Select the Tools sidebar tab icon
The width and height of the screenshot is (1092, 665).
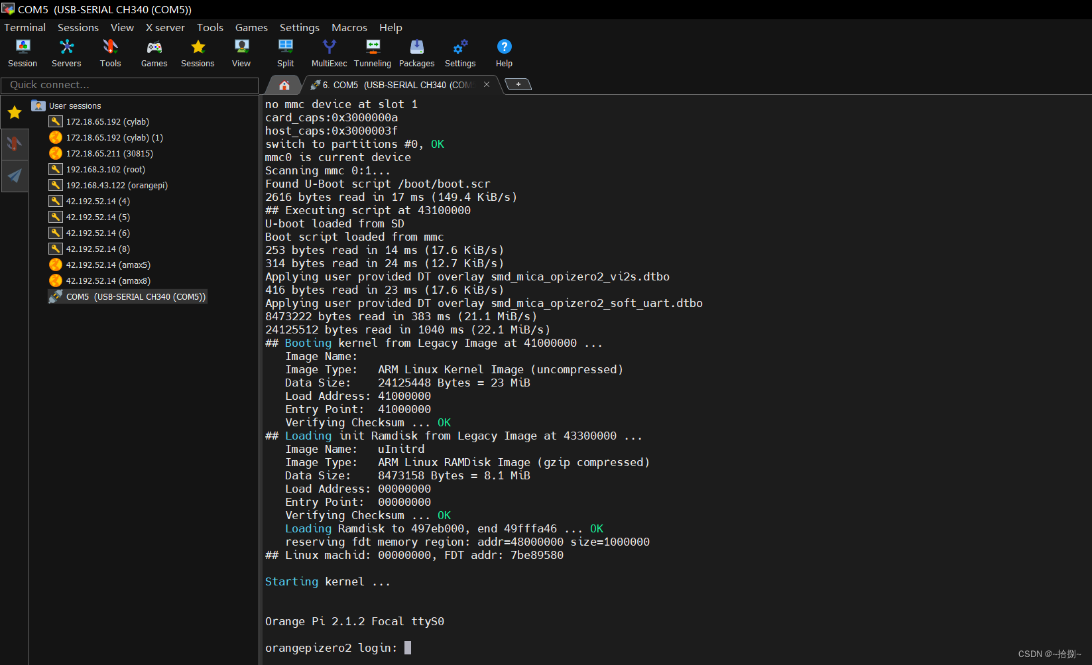[x=15, y=144]
